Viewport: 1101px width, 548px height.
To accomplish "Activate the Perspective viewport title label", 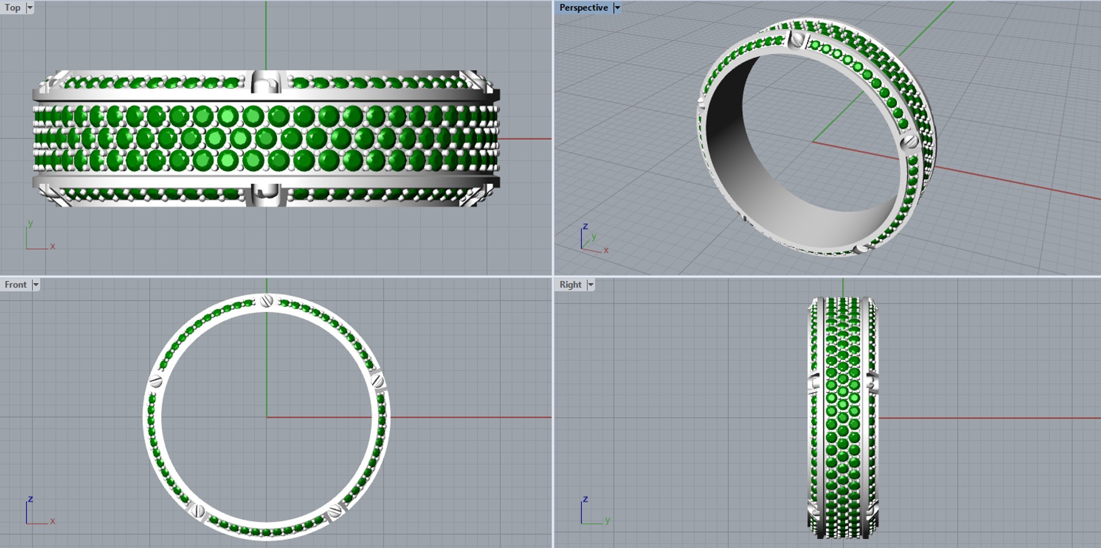I will point(583,7).
